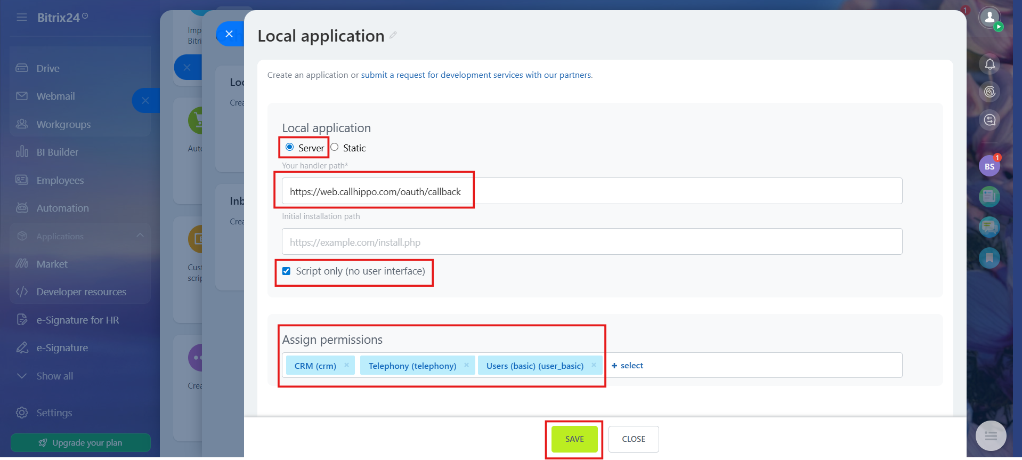The image size is (1022, 460).
Task: Toggle Script only (no user interface) checkbox
Action: (x=286, y=271)
